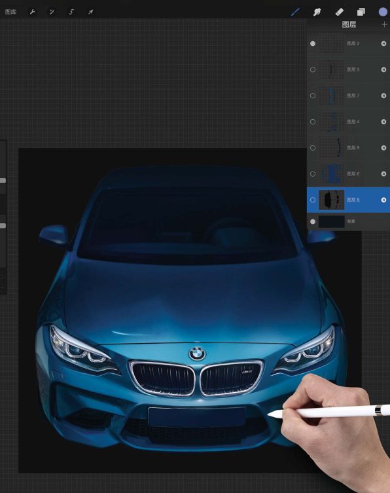Select the Smudge finger tool
Viewport: 390px width, 493px height.
(317, 12)
